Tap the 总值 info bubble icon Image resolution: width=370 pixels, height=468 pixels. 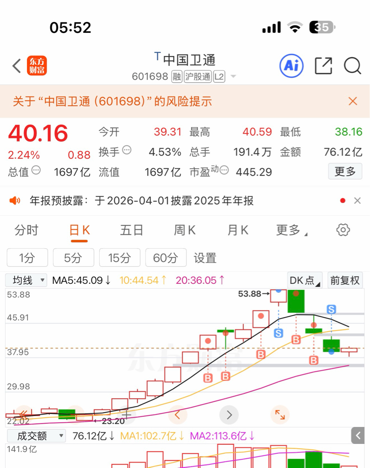[36, 170]
